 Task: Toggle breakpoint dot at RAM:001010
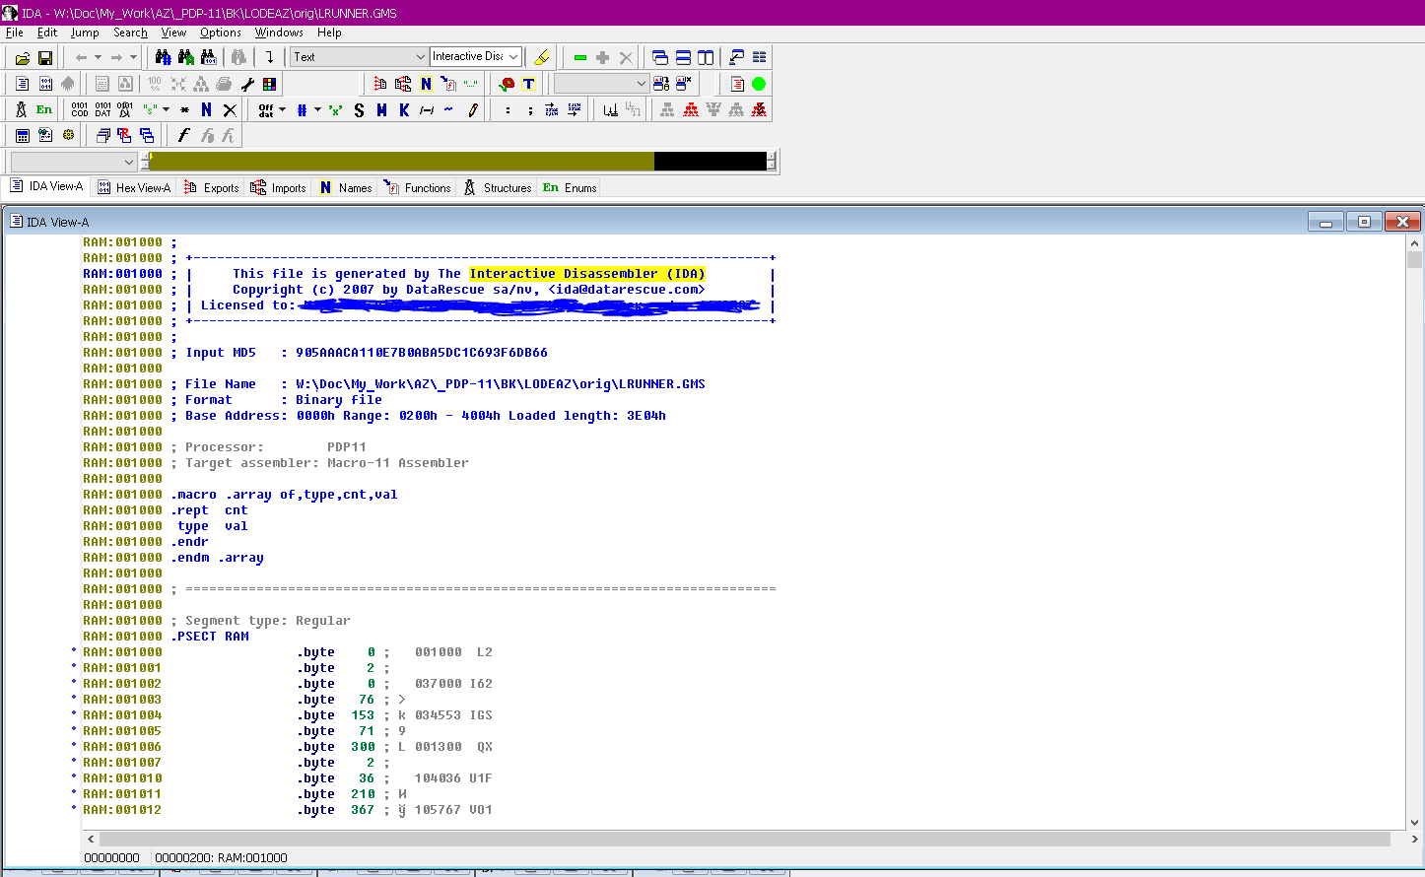pos(74,777)
